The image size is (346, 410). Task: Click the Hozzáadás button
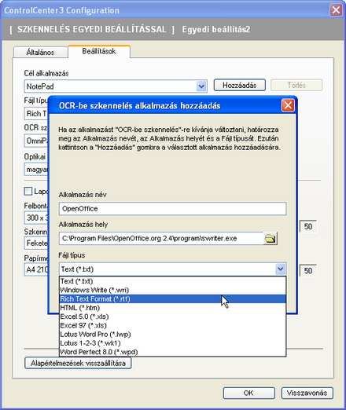tap(240, 86)
